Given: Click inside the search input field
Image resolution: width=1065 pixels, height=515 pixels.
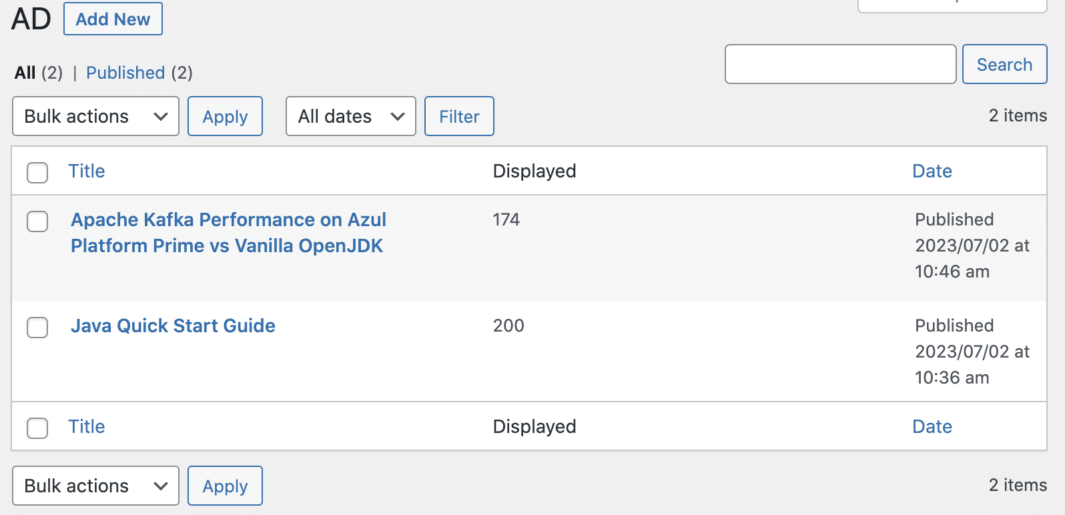Looking at the screenshot, I should click(840, 65).
